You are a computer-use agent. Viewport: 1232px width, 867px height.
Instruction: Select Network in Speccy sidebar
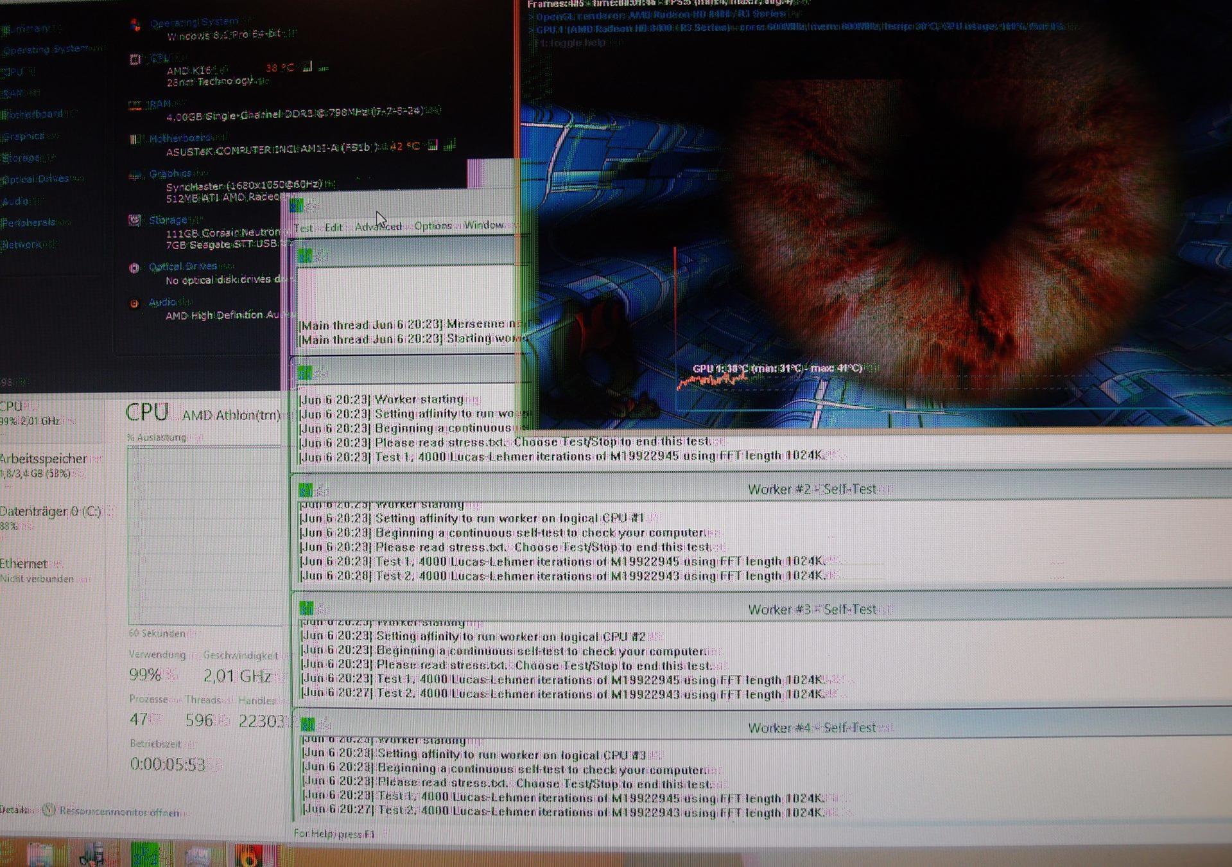tap(23, 244)
